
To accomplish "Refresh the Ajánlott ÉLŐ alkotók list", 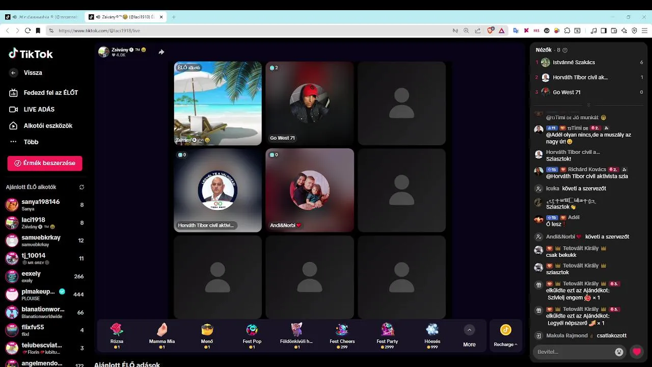I will click(x=81, y=187).
